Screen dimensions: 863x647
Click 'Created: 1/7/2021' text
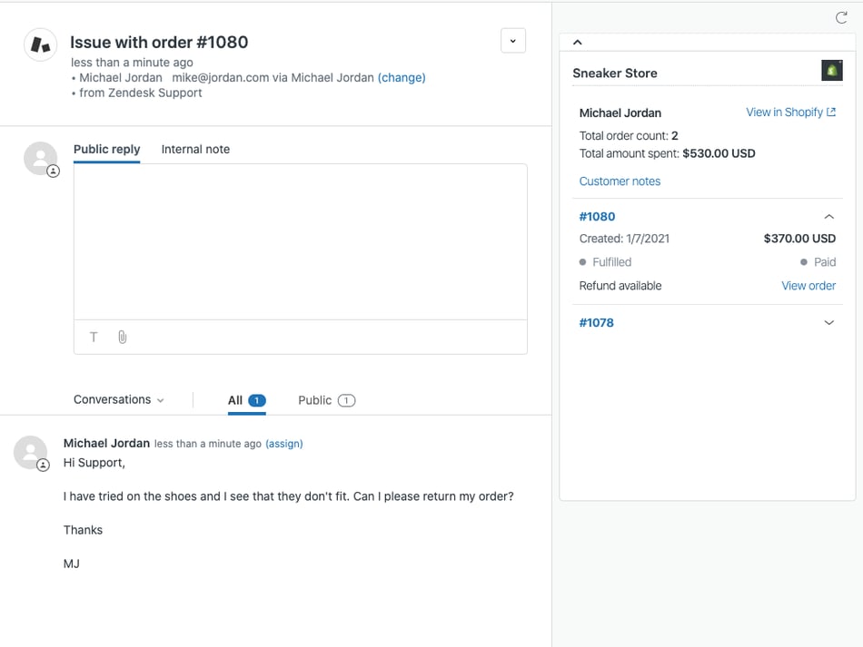(624, 239)
